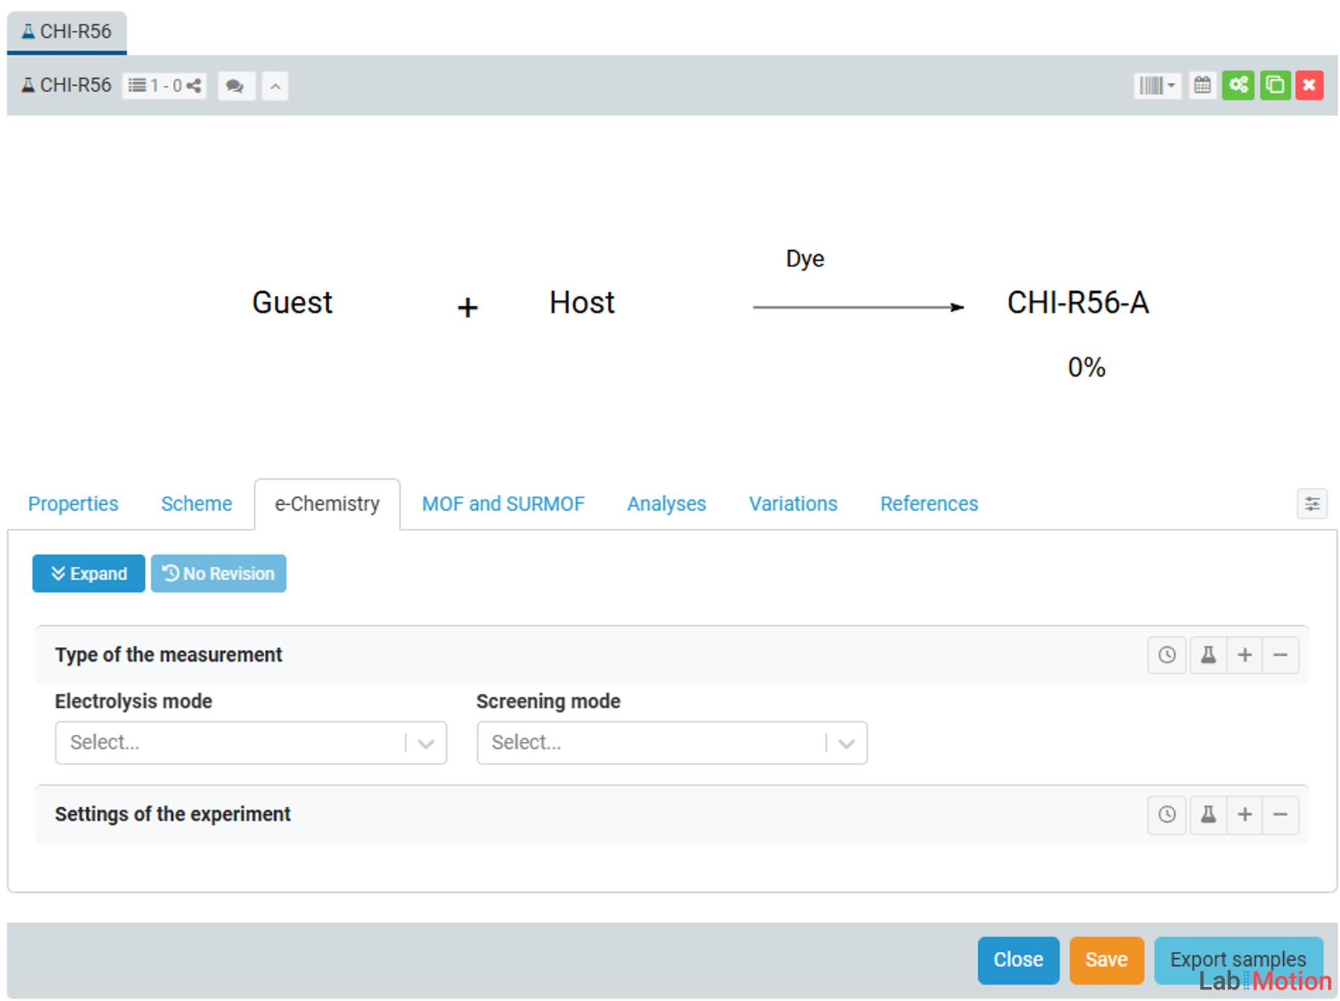Open the Variations tab
This screenshot has width=1340, height=1001.
click(793, 504)
